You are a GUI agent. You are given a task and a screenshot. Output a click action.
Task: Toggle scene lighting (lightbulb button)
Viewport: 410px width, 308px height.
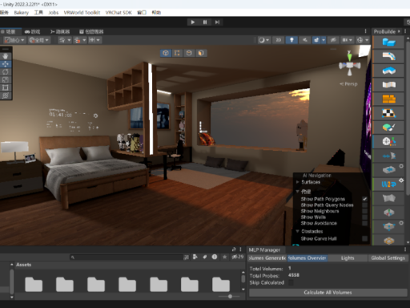[x=291, y=40]
